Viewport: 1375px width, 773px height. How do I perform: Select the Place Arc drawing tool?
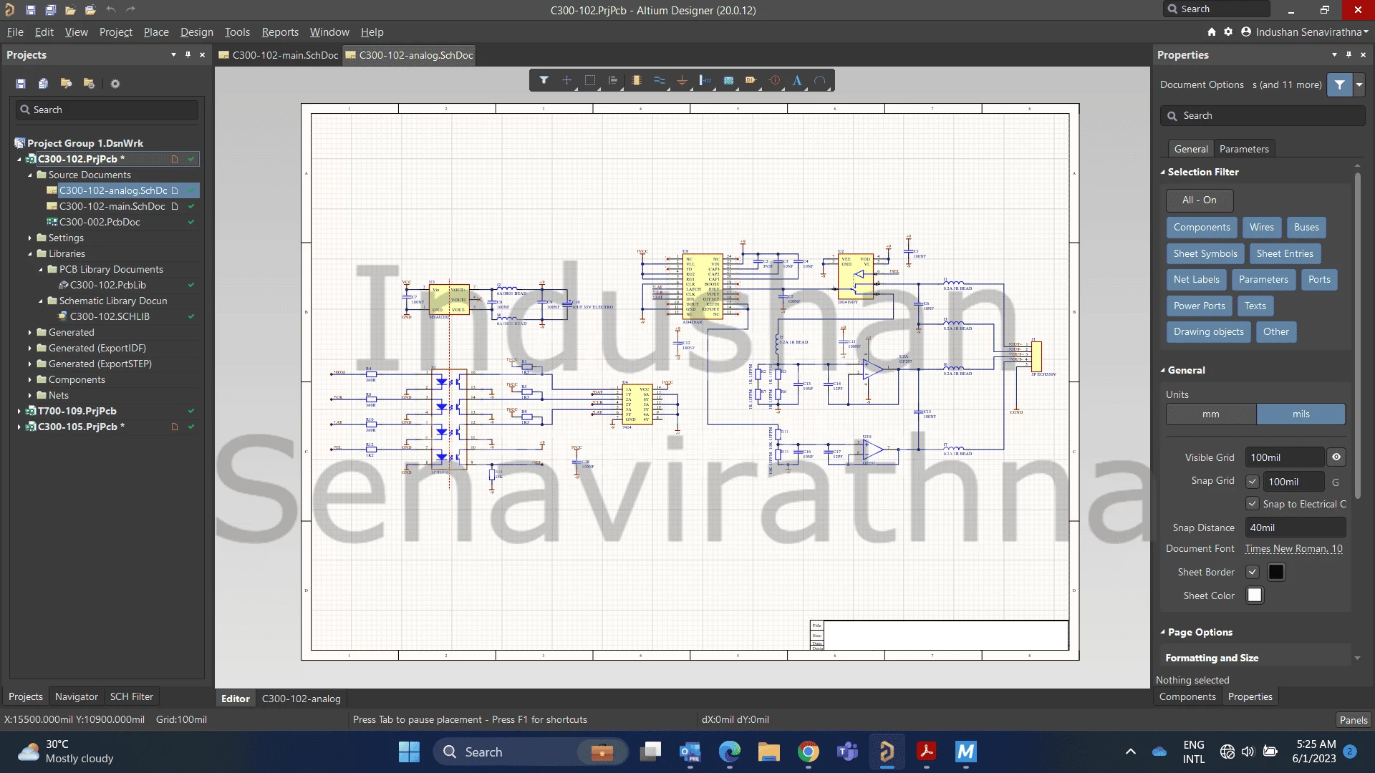click(820, 80)
